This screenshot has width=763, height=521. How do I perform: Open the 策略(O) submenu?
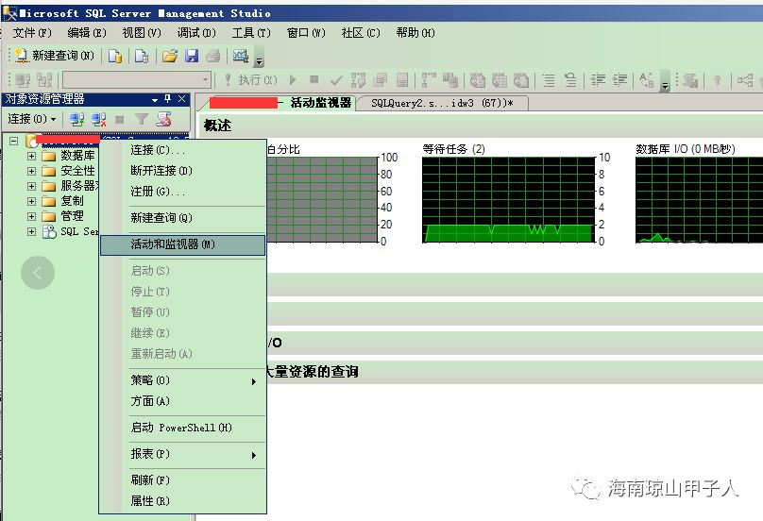tap(183, 380)
